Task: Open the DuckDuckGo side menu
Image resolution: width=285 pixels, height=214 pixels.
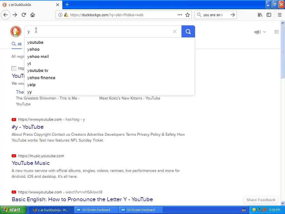Action: (x=276, y=32)
